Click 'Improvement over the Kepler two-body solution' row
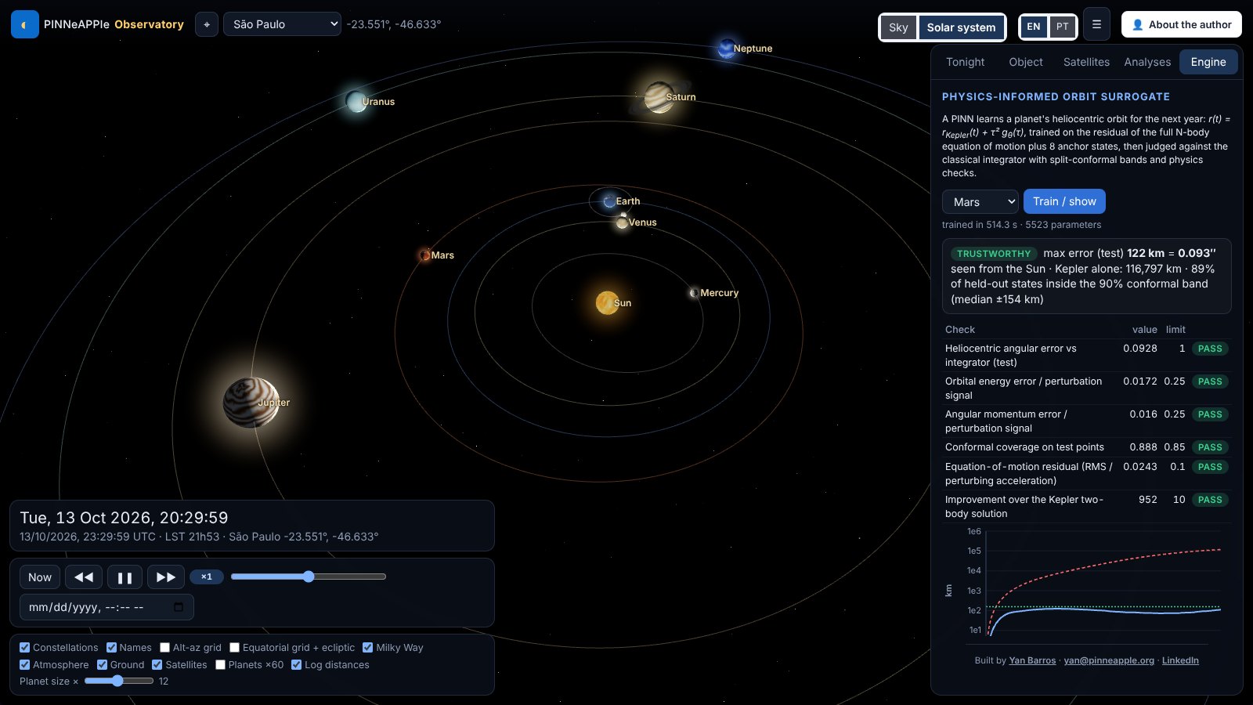The image size is (1253, 705). tap(1086, 507)
